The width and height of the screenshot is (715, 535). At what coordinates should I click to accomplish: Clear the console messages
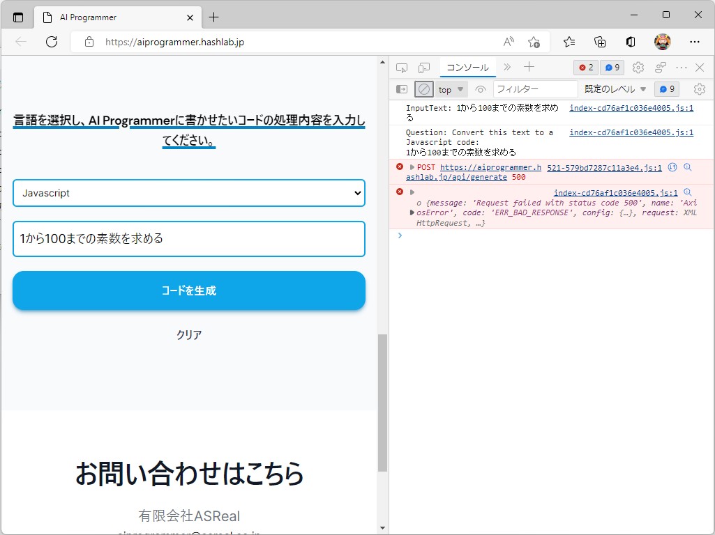click(x=424, y=88)
